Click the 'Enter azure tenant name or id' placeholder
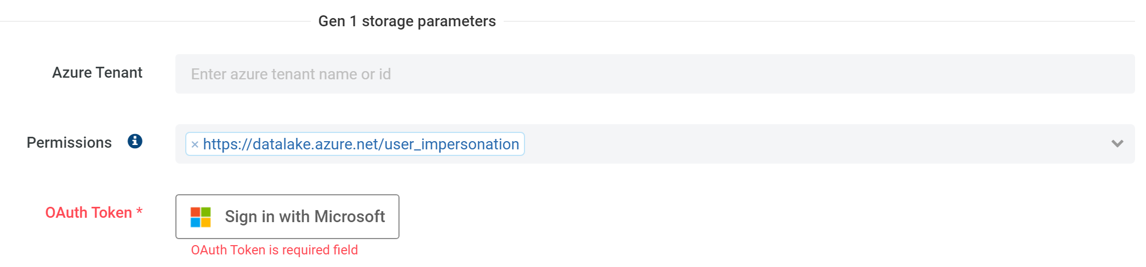1146x267 pixels. tap(290, 74)
